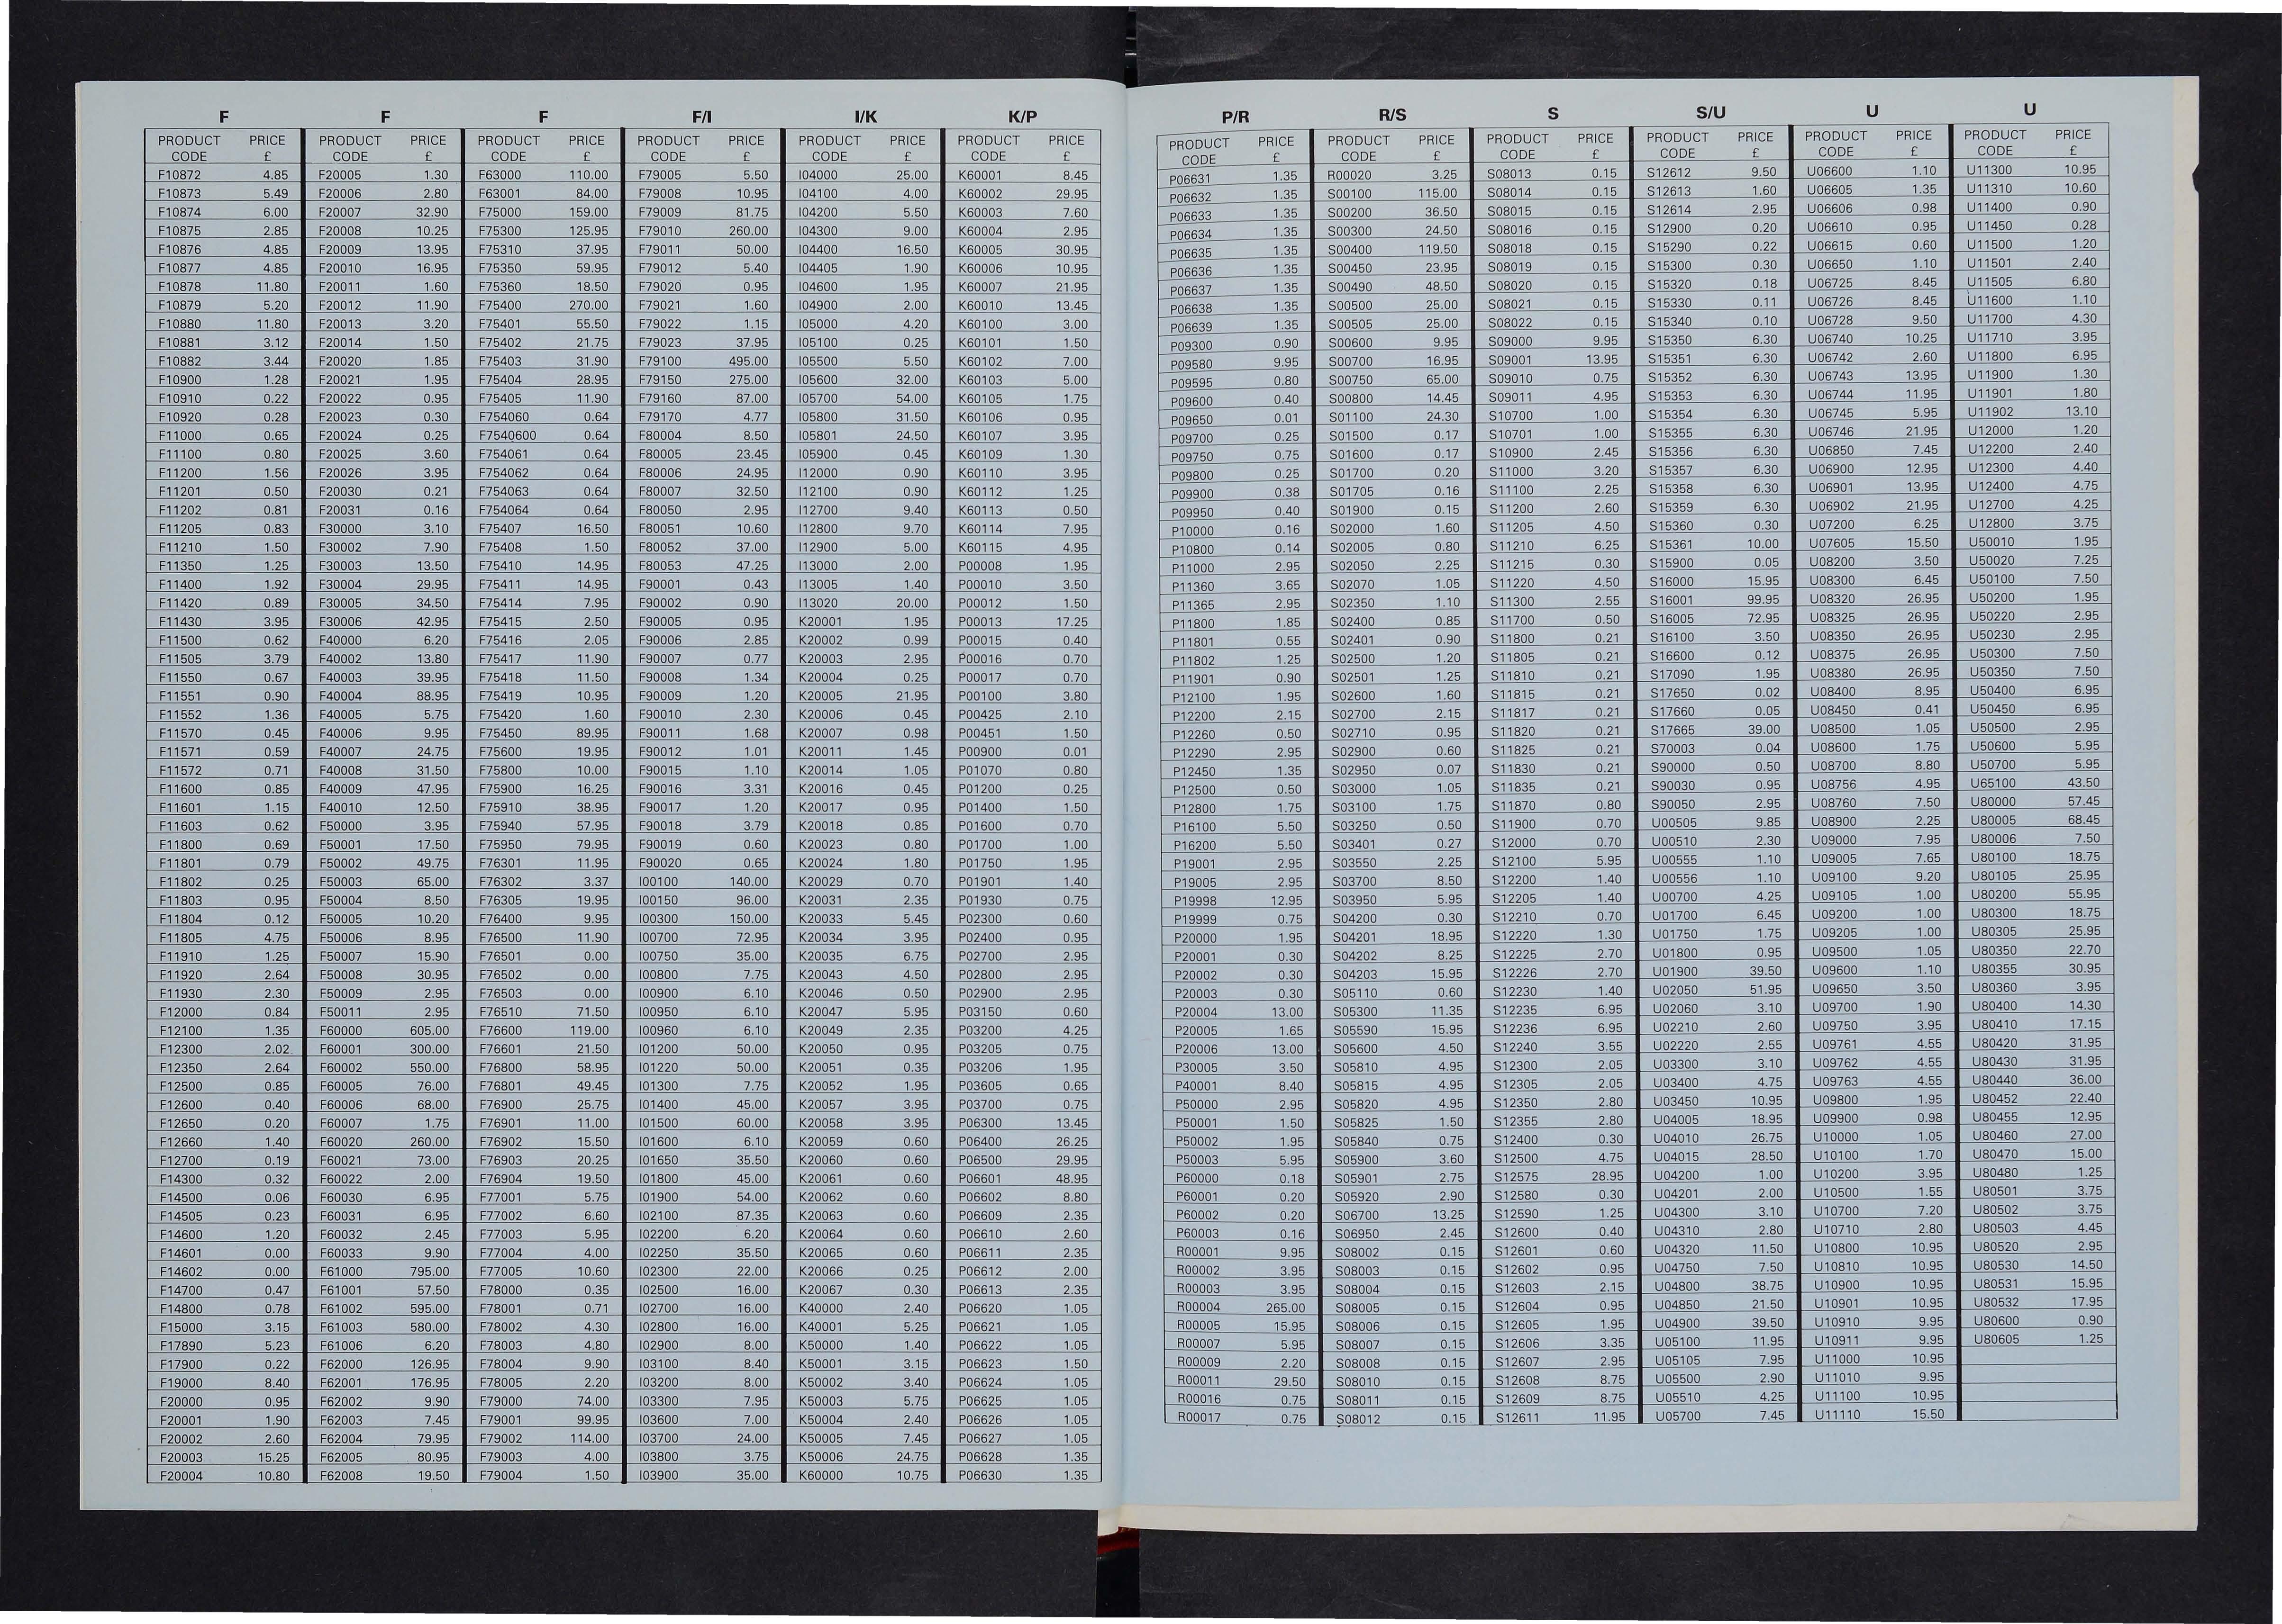
Task: Click the R/S column heading
Action: pyautogui.click(x=1391, y=115)
